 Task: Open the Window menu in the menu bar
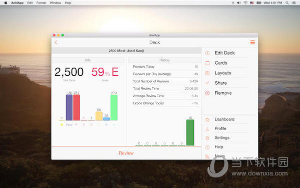[x=56, y=3]
